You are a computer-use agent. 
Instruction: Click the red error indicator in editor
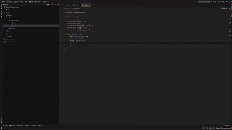(223, 8)
